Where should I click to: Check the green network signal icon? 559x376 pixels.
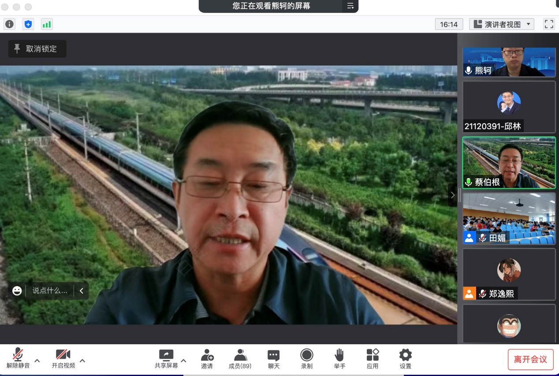[47, 24]
